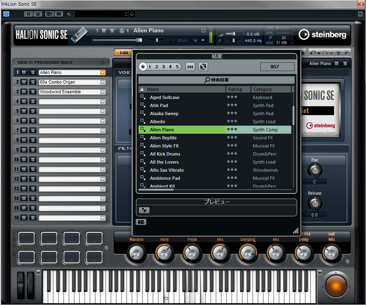Click the star any-rating filter
The width and height of the screenshot is (366, 305).
[x=143, y=67]
